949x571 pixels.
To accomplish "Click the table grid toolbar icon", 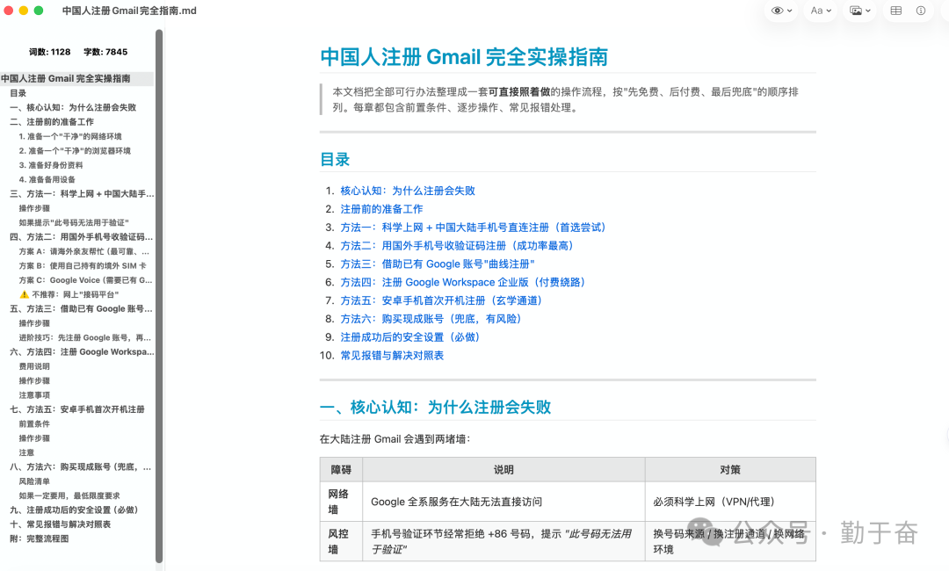I will click(895, 11).
